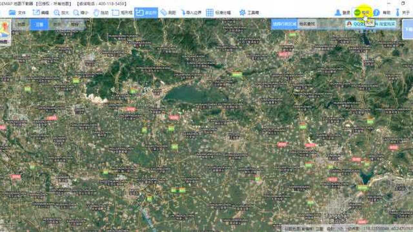Click the highlighted polygon selection tool
This screenshot has height=232, width=413.
click(146, 13)
